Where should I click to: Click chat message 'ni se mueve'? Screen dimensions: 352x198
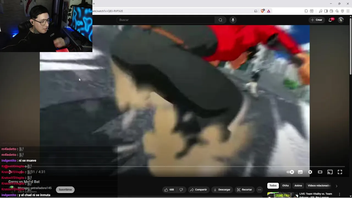pyautogui.click(x=27, y=161)
